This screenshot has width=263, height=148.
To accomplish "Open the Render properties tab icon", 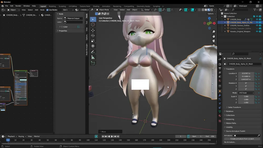I will (x=220, y=64).
